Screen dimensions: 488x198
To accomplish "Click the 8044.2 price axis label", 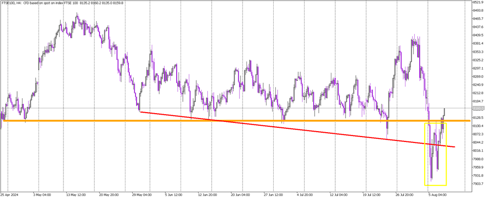I will pos(478,142).
